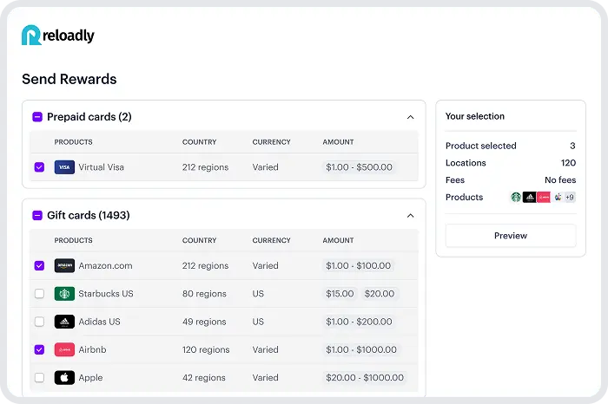Viewport: 608px width, 404px height.
Task: Toggle the Gift cards select-all checkbox
Action: pos(37,215)
